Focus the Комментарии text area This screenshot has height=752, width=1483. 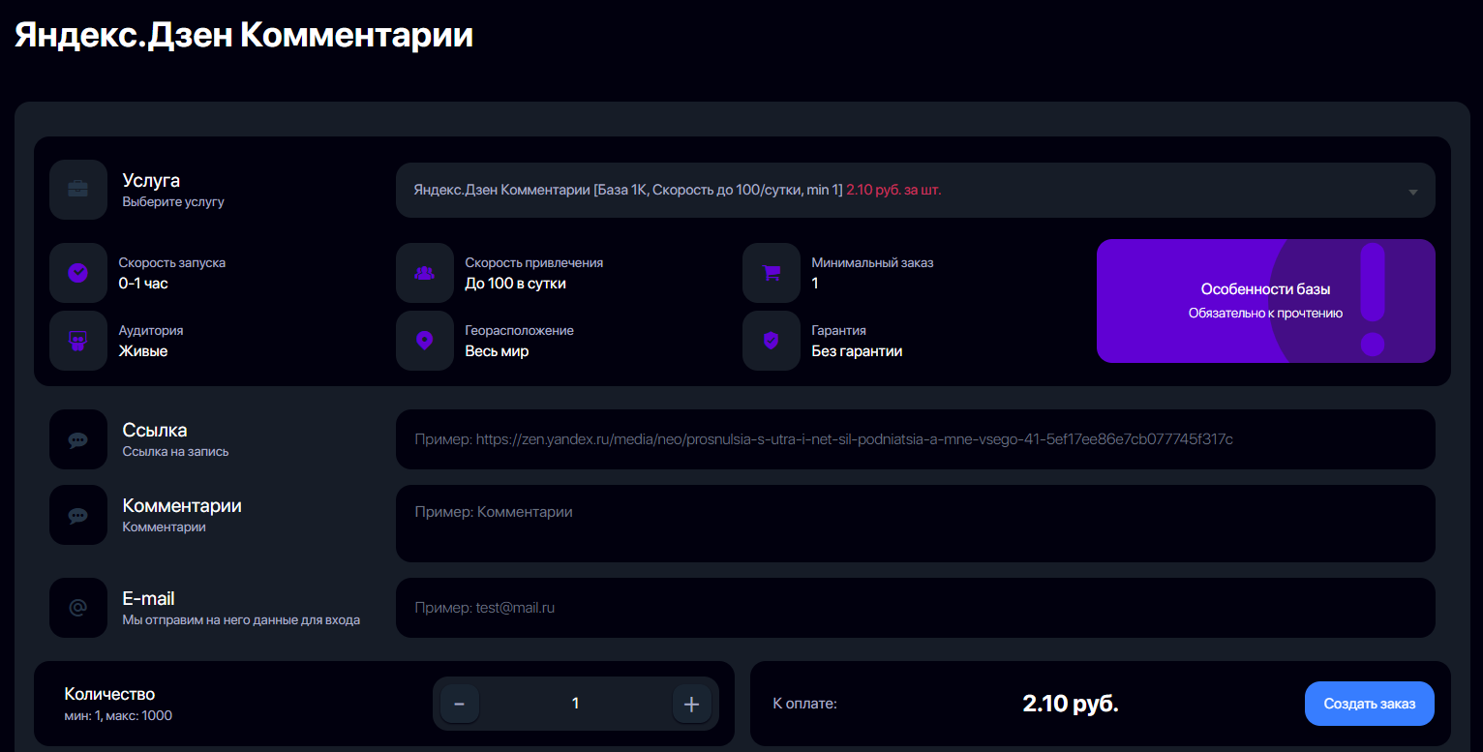coord(916,524)
